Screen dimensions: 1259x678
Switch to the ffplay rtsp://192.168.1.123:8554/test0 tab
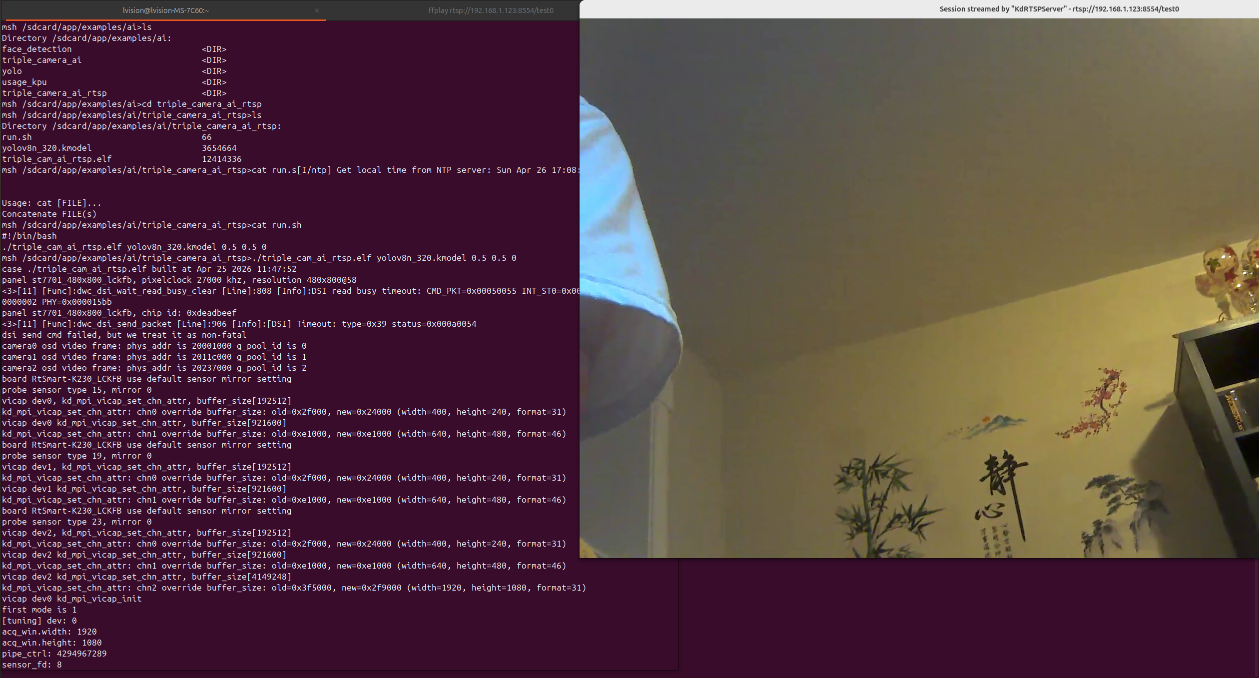(491, 10)
